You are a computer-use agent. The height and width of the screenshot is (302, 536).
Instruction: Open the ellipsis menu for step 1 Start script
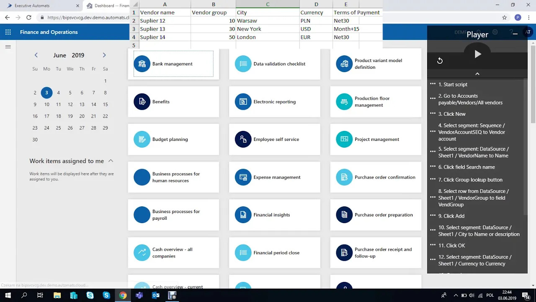(x=433, y=84)
